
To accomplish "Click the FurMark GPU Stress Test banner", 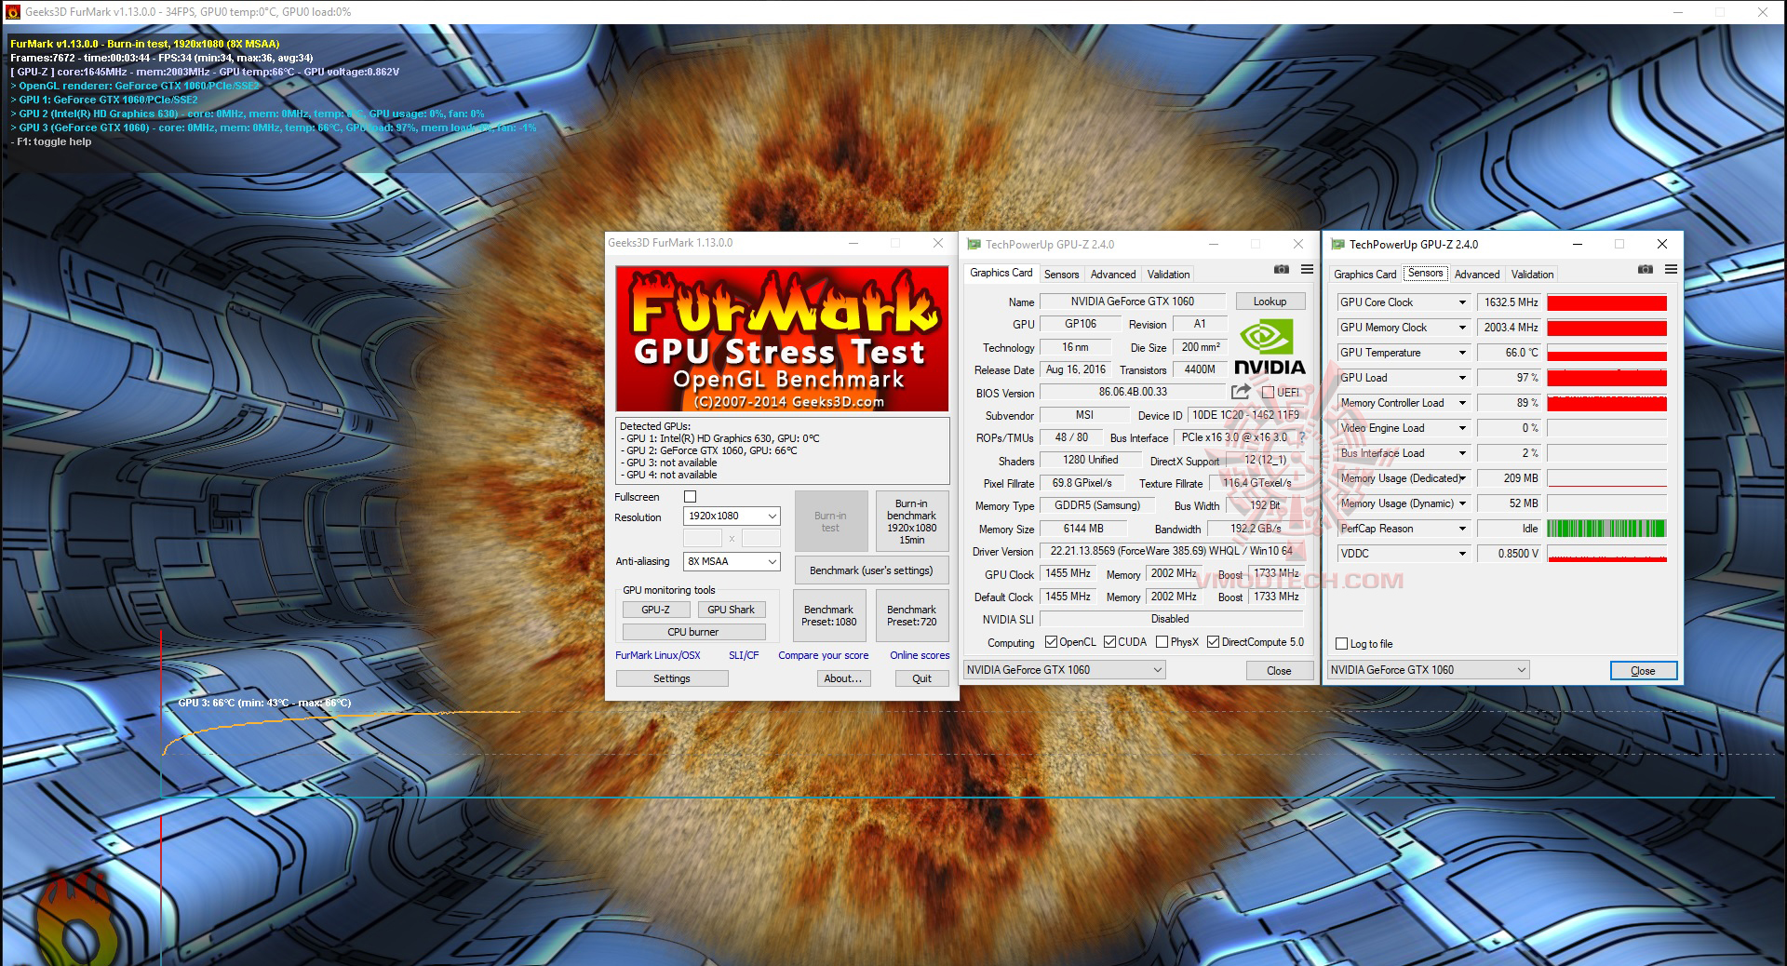I will click(783, 340).
